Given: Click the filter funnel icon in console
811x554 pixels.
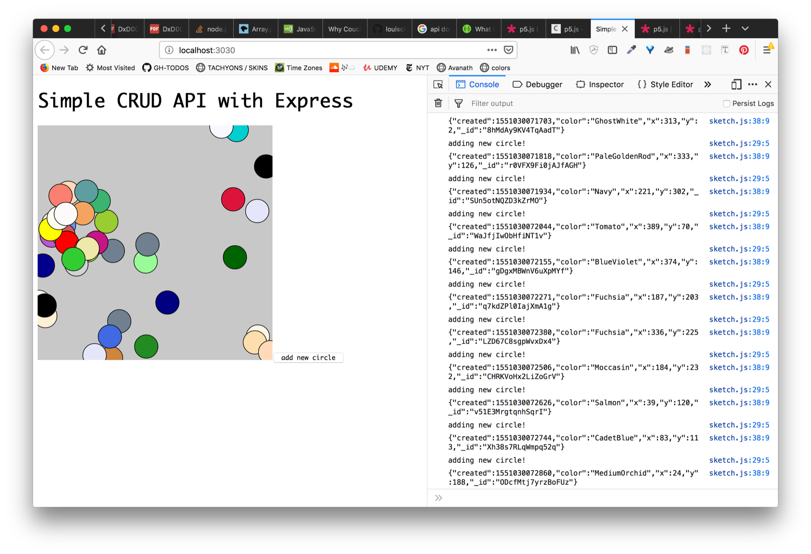Looking at the screenshot, I should [458, 103].
